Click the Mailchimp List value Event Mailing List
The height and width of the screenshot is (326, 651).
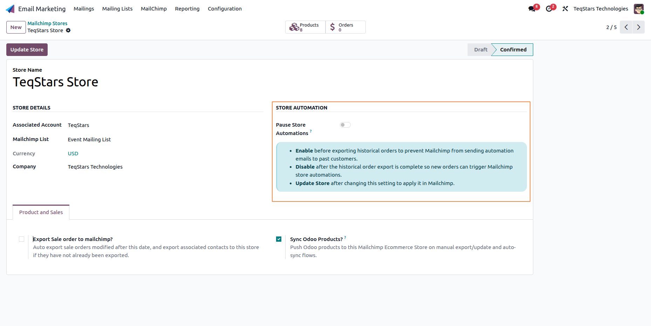89,140
